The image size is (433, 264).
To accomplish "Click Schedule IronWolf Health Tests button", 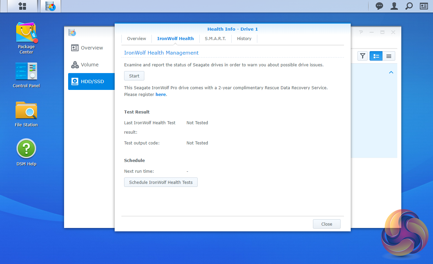I will tap(161, 182).
